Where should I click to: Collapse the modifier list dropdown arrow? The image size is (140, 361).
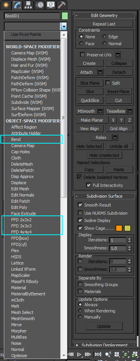64,27
